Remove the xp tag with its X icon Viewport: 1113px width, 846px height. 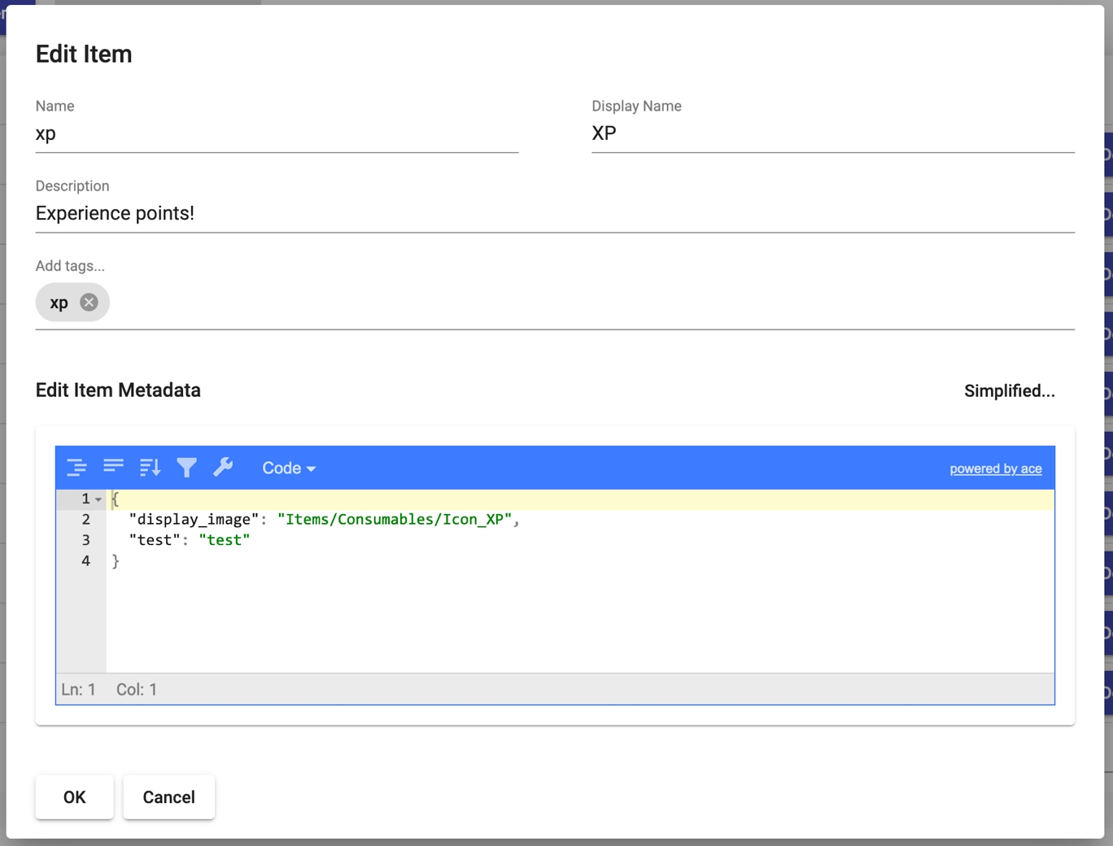89,303
